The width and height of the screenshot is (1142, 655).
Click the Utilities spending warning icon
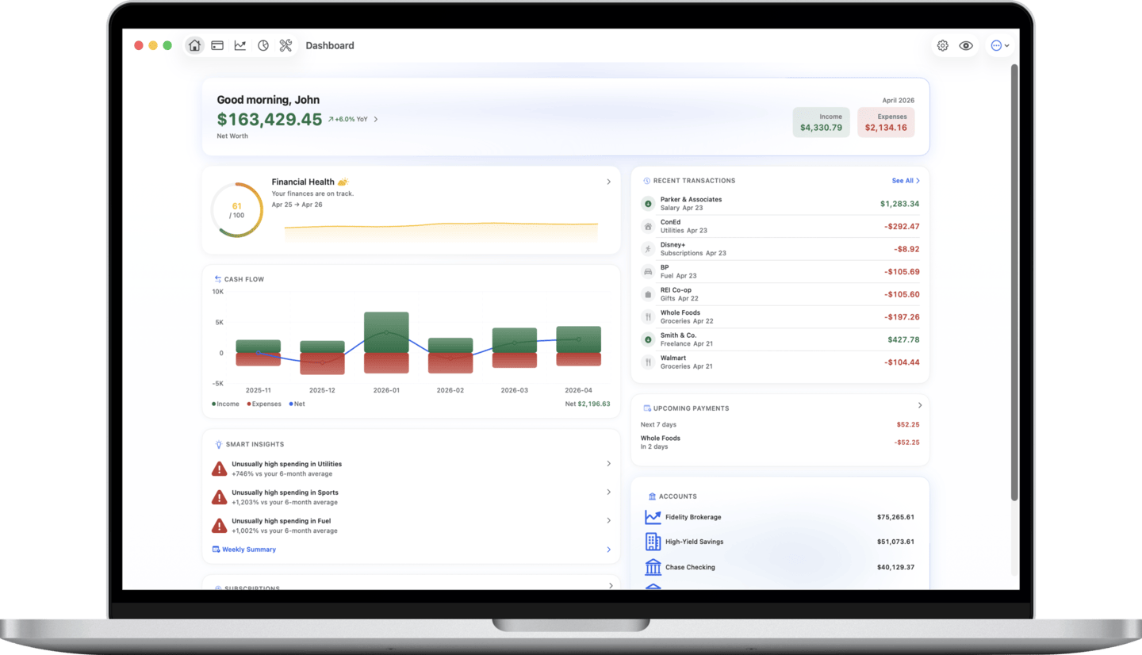[220, 469]
